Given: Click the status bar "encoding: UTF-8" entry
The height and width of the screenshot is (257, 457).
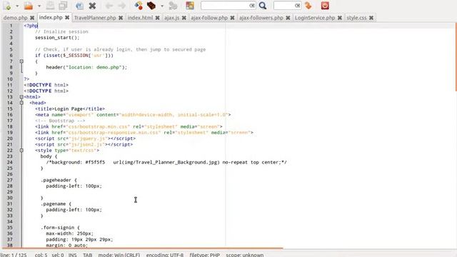Looking at the screenshot, I should click(x=165, y=255).
